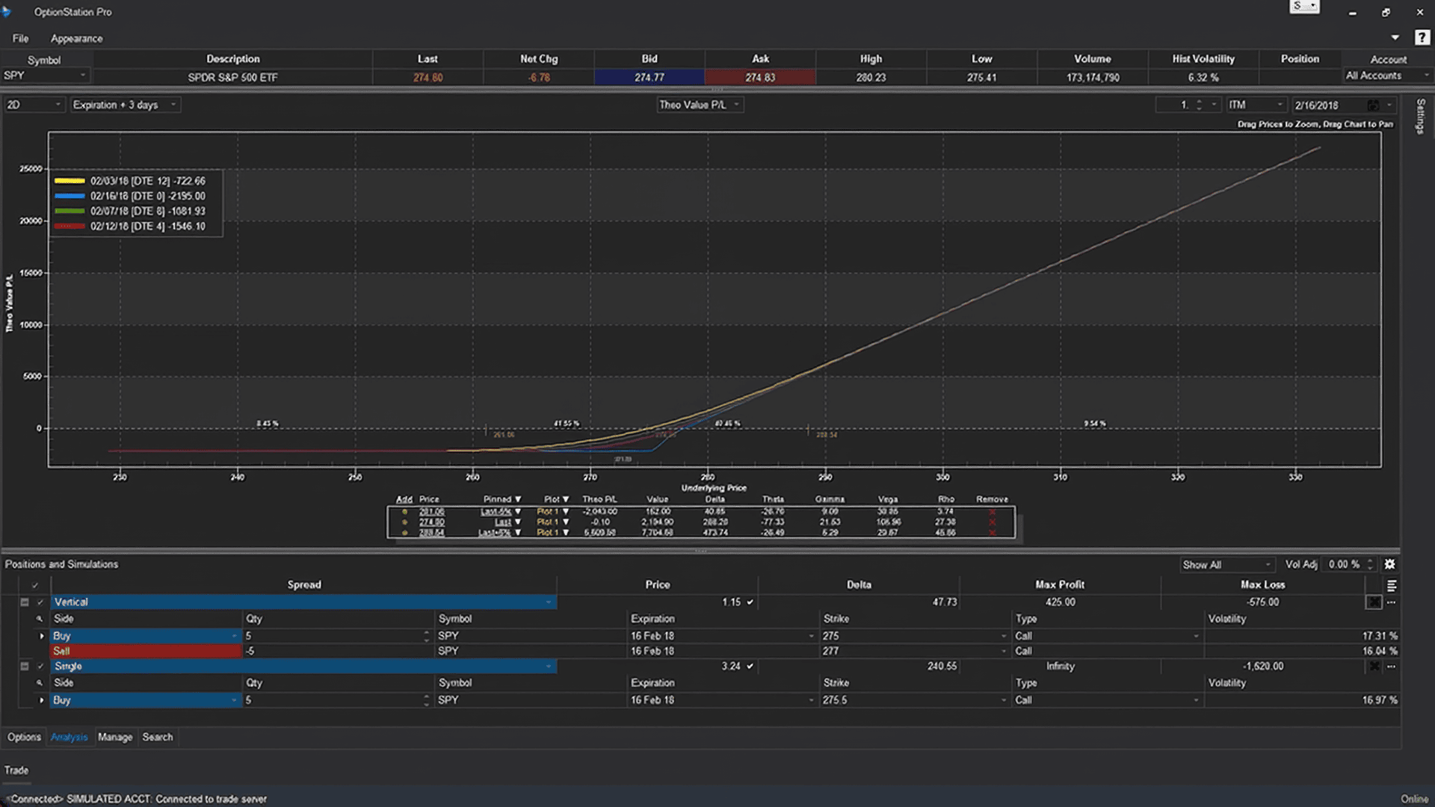Open the more-options ellipsis on the Vertical row
Image resolution: width=1435 pixels, height=807 pixels.
[1391, 602]
